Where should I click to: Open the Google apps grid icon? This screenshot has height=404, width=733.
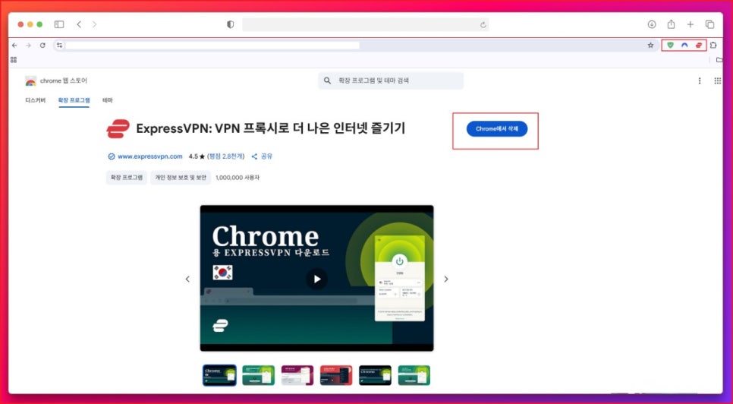[x=718, y=81]
